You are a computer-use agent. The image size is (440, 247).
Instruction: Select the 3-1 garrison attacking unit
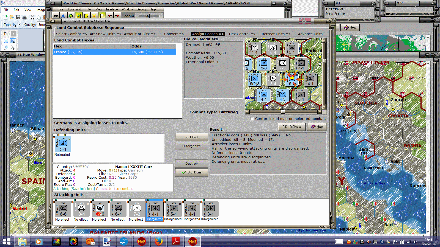click(x=210, y=210)
